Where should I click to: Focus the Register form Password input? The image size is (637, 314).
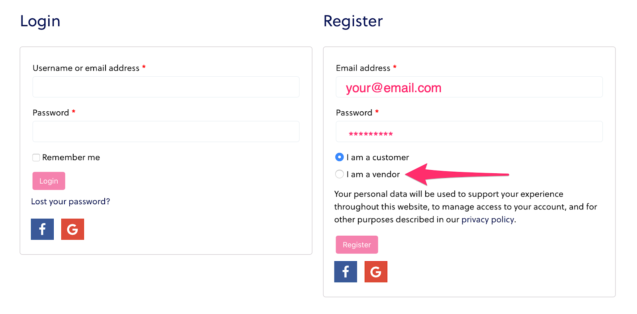click(469, 132)
